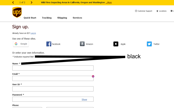Focus the Email input field
Image resolution: width=174 pixels, height=108 pixels.
click(x=53, y=78)
